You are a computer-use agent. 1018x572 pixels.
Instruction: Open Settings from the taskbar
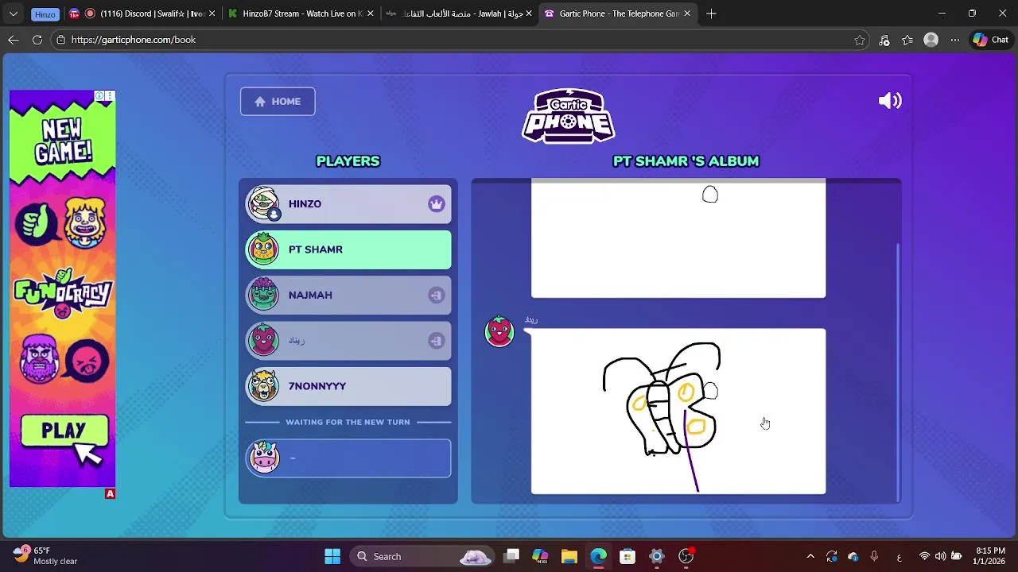point(657,556)
